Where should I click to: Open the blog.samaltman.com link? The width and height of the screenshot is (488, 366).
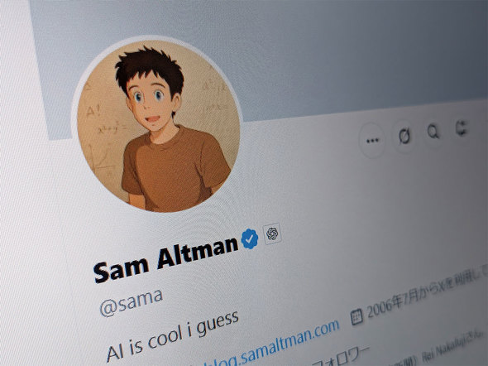269,344
